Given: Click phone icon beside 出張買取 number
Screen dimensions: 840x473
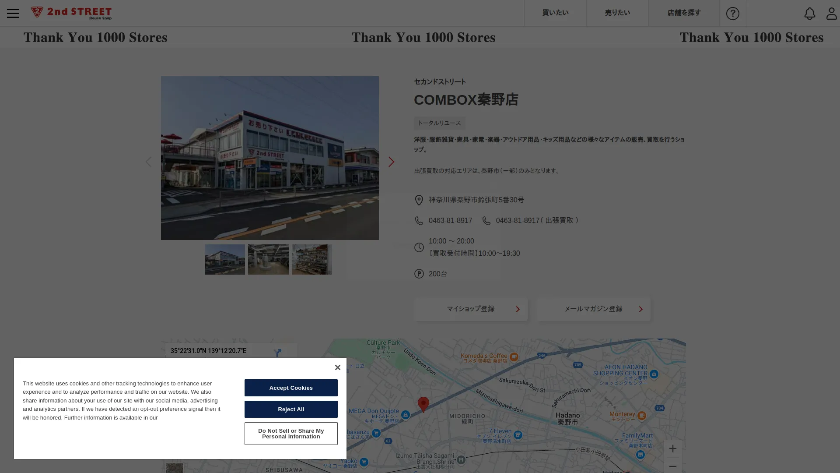Looking at the screenshot, I should (486, 221).
